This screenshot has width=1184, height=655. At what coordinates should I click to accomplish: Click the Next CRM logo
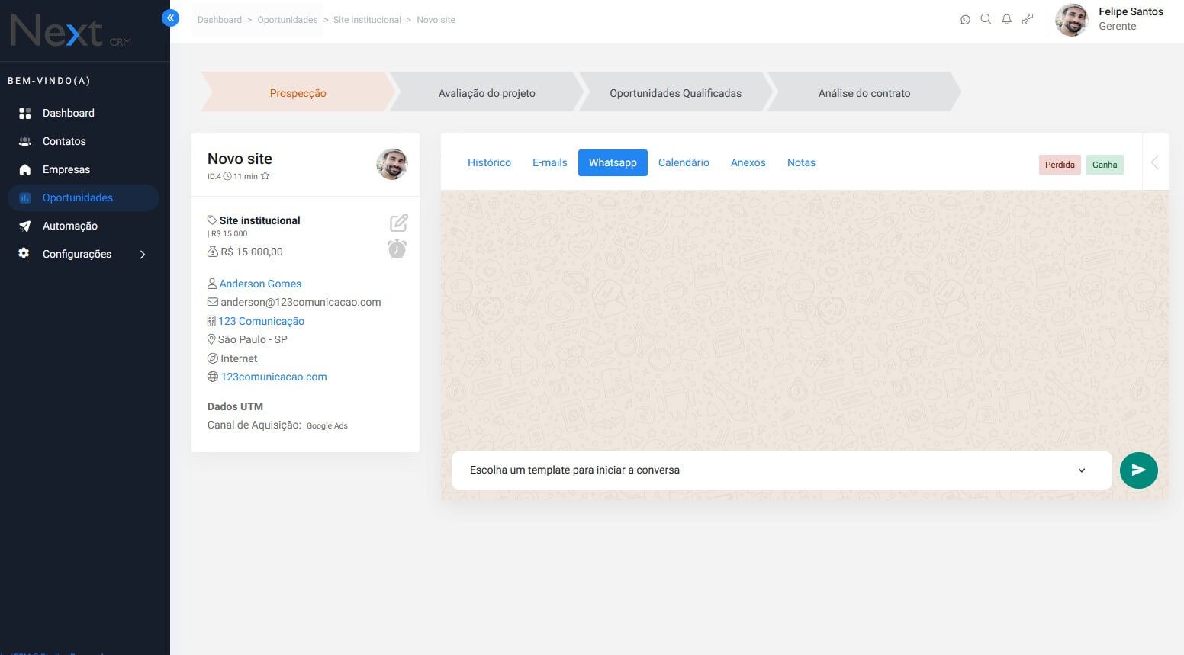tap(70, 32)
